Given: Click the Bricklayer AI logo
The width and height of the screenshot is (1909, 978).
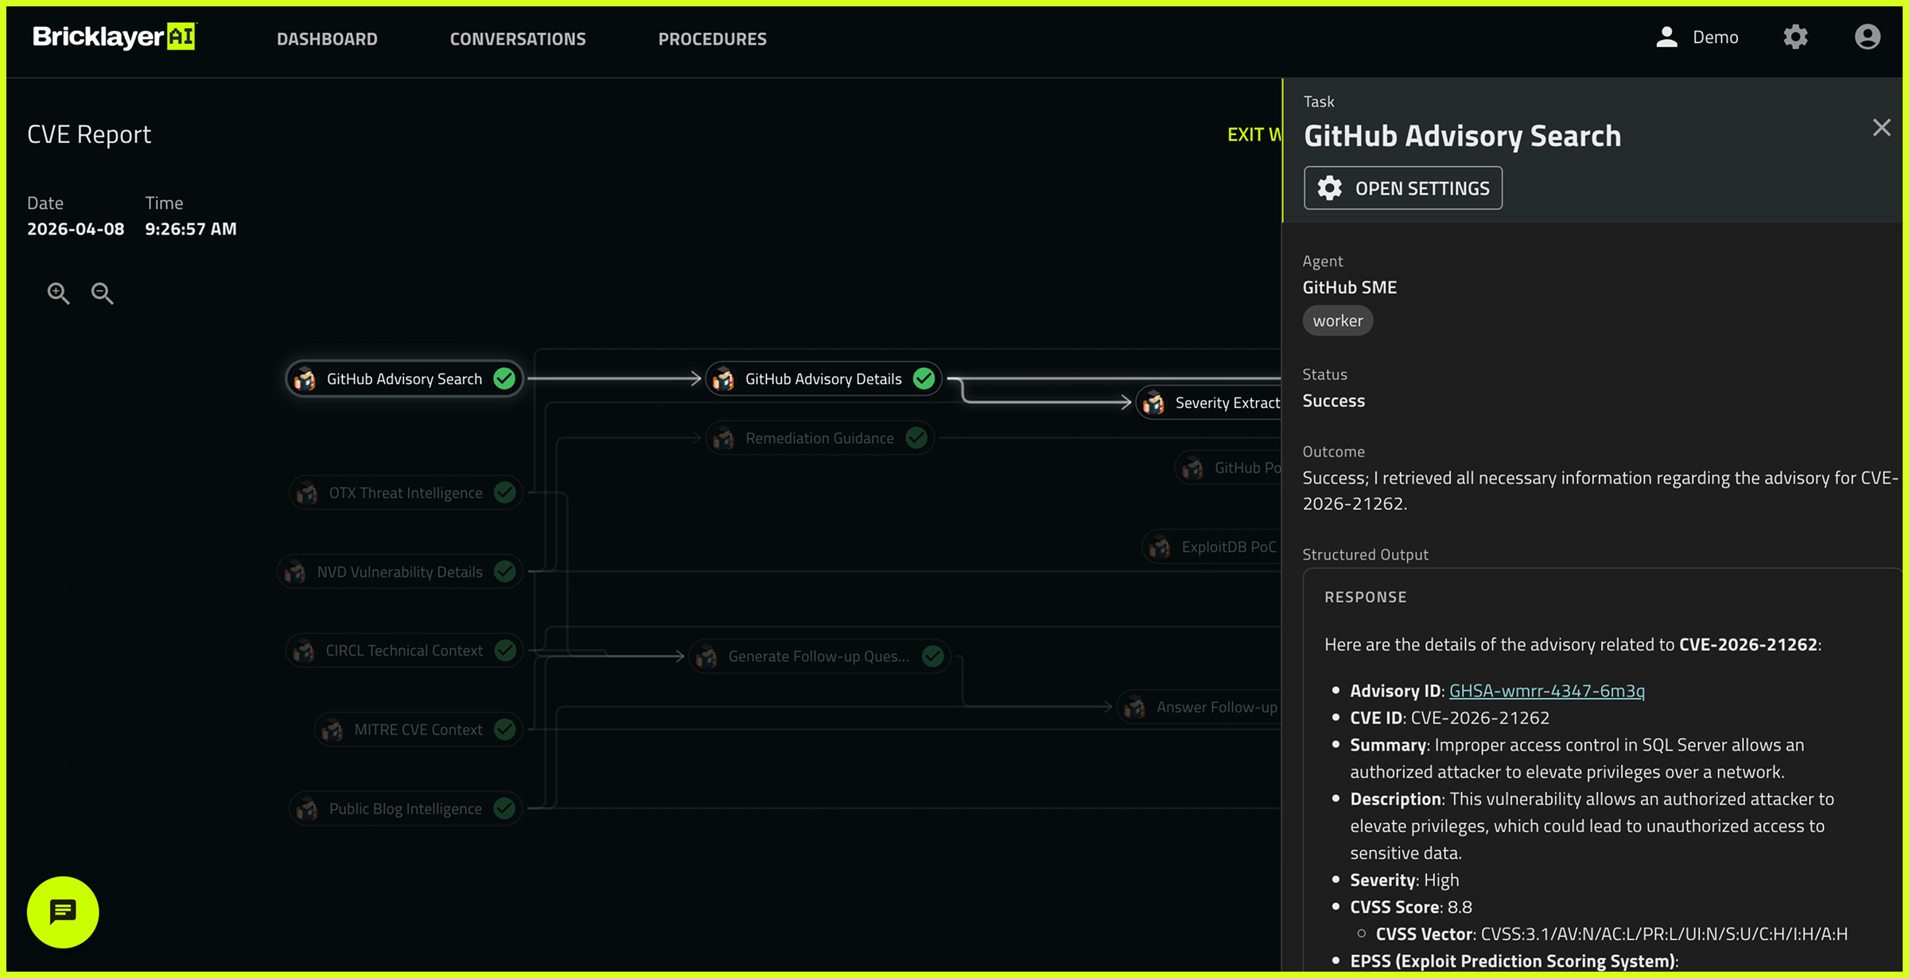Looking at the screenshot, I should pos(114,37).
